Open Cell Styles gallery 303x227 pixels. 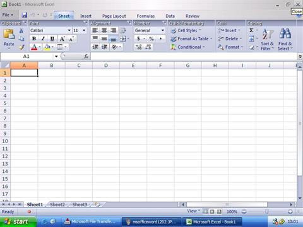pyautogui.click(x=186, y=31)
